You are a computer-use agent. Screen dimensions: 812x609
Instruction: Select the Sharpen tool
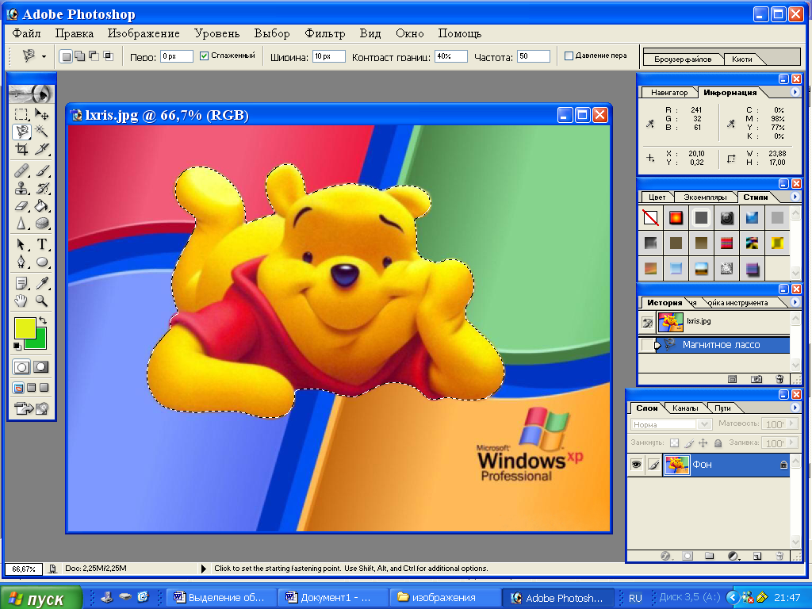click(21, 223)
